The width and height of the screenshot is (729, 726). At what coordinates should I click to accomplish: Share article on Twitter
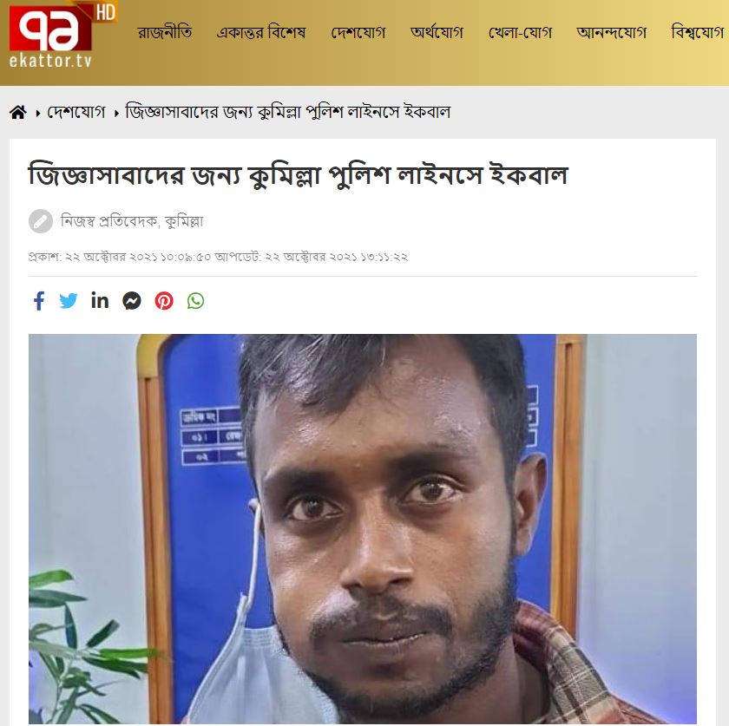(x=69, y=301)
